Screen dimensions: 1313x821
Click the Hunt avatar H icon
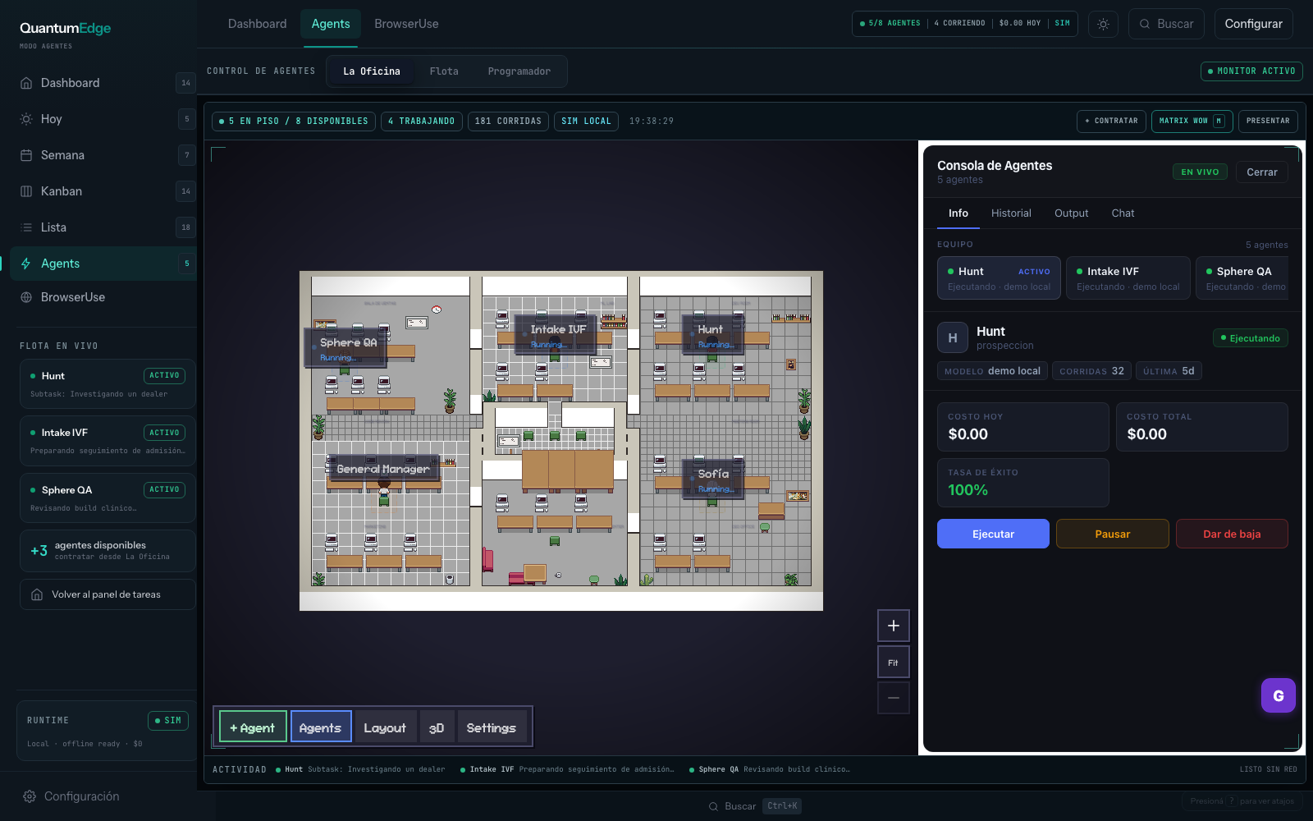(953, 337)
